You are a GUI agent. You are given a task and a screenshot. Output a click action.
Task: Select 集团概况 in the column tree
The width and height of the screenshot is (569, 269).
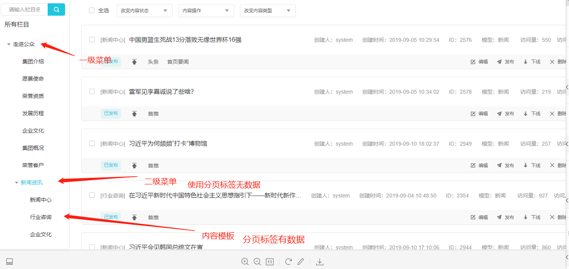[33, 148]
